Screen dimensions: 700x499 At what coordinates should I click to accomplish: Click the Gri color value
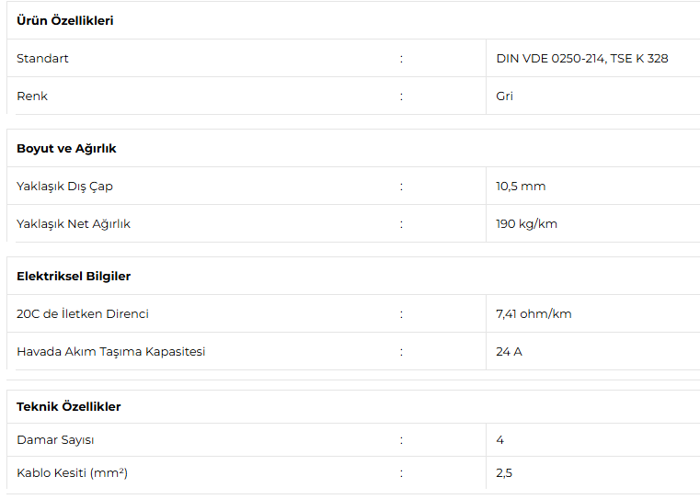pyautogui.click(x=504, y=96)
